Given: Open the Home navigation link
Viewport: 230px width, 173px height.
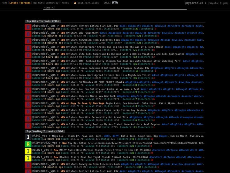Looking at the screenshot, I should point(4,3).
